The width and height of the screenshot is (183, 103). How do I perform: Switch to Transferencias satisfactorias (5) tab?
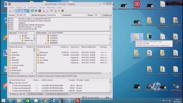click(x=57, y=94)
